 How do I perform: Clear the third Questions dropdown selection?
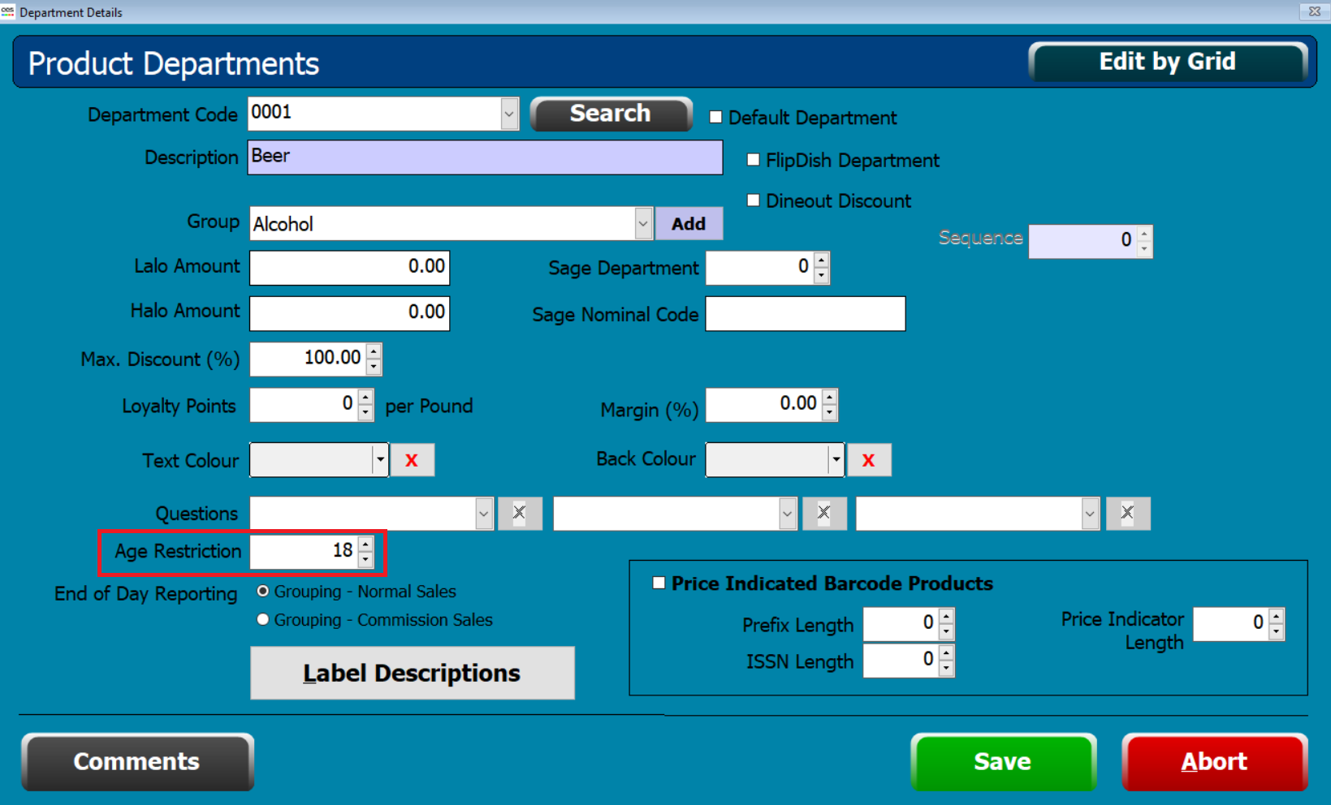click(1127, 513)
